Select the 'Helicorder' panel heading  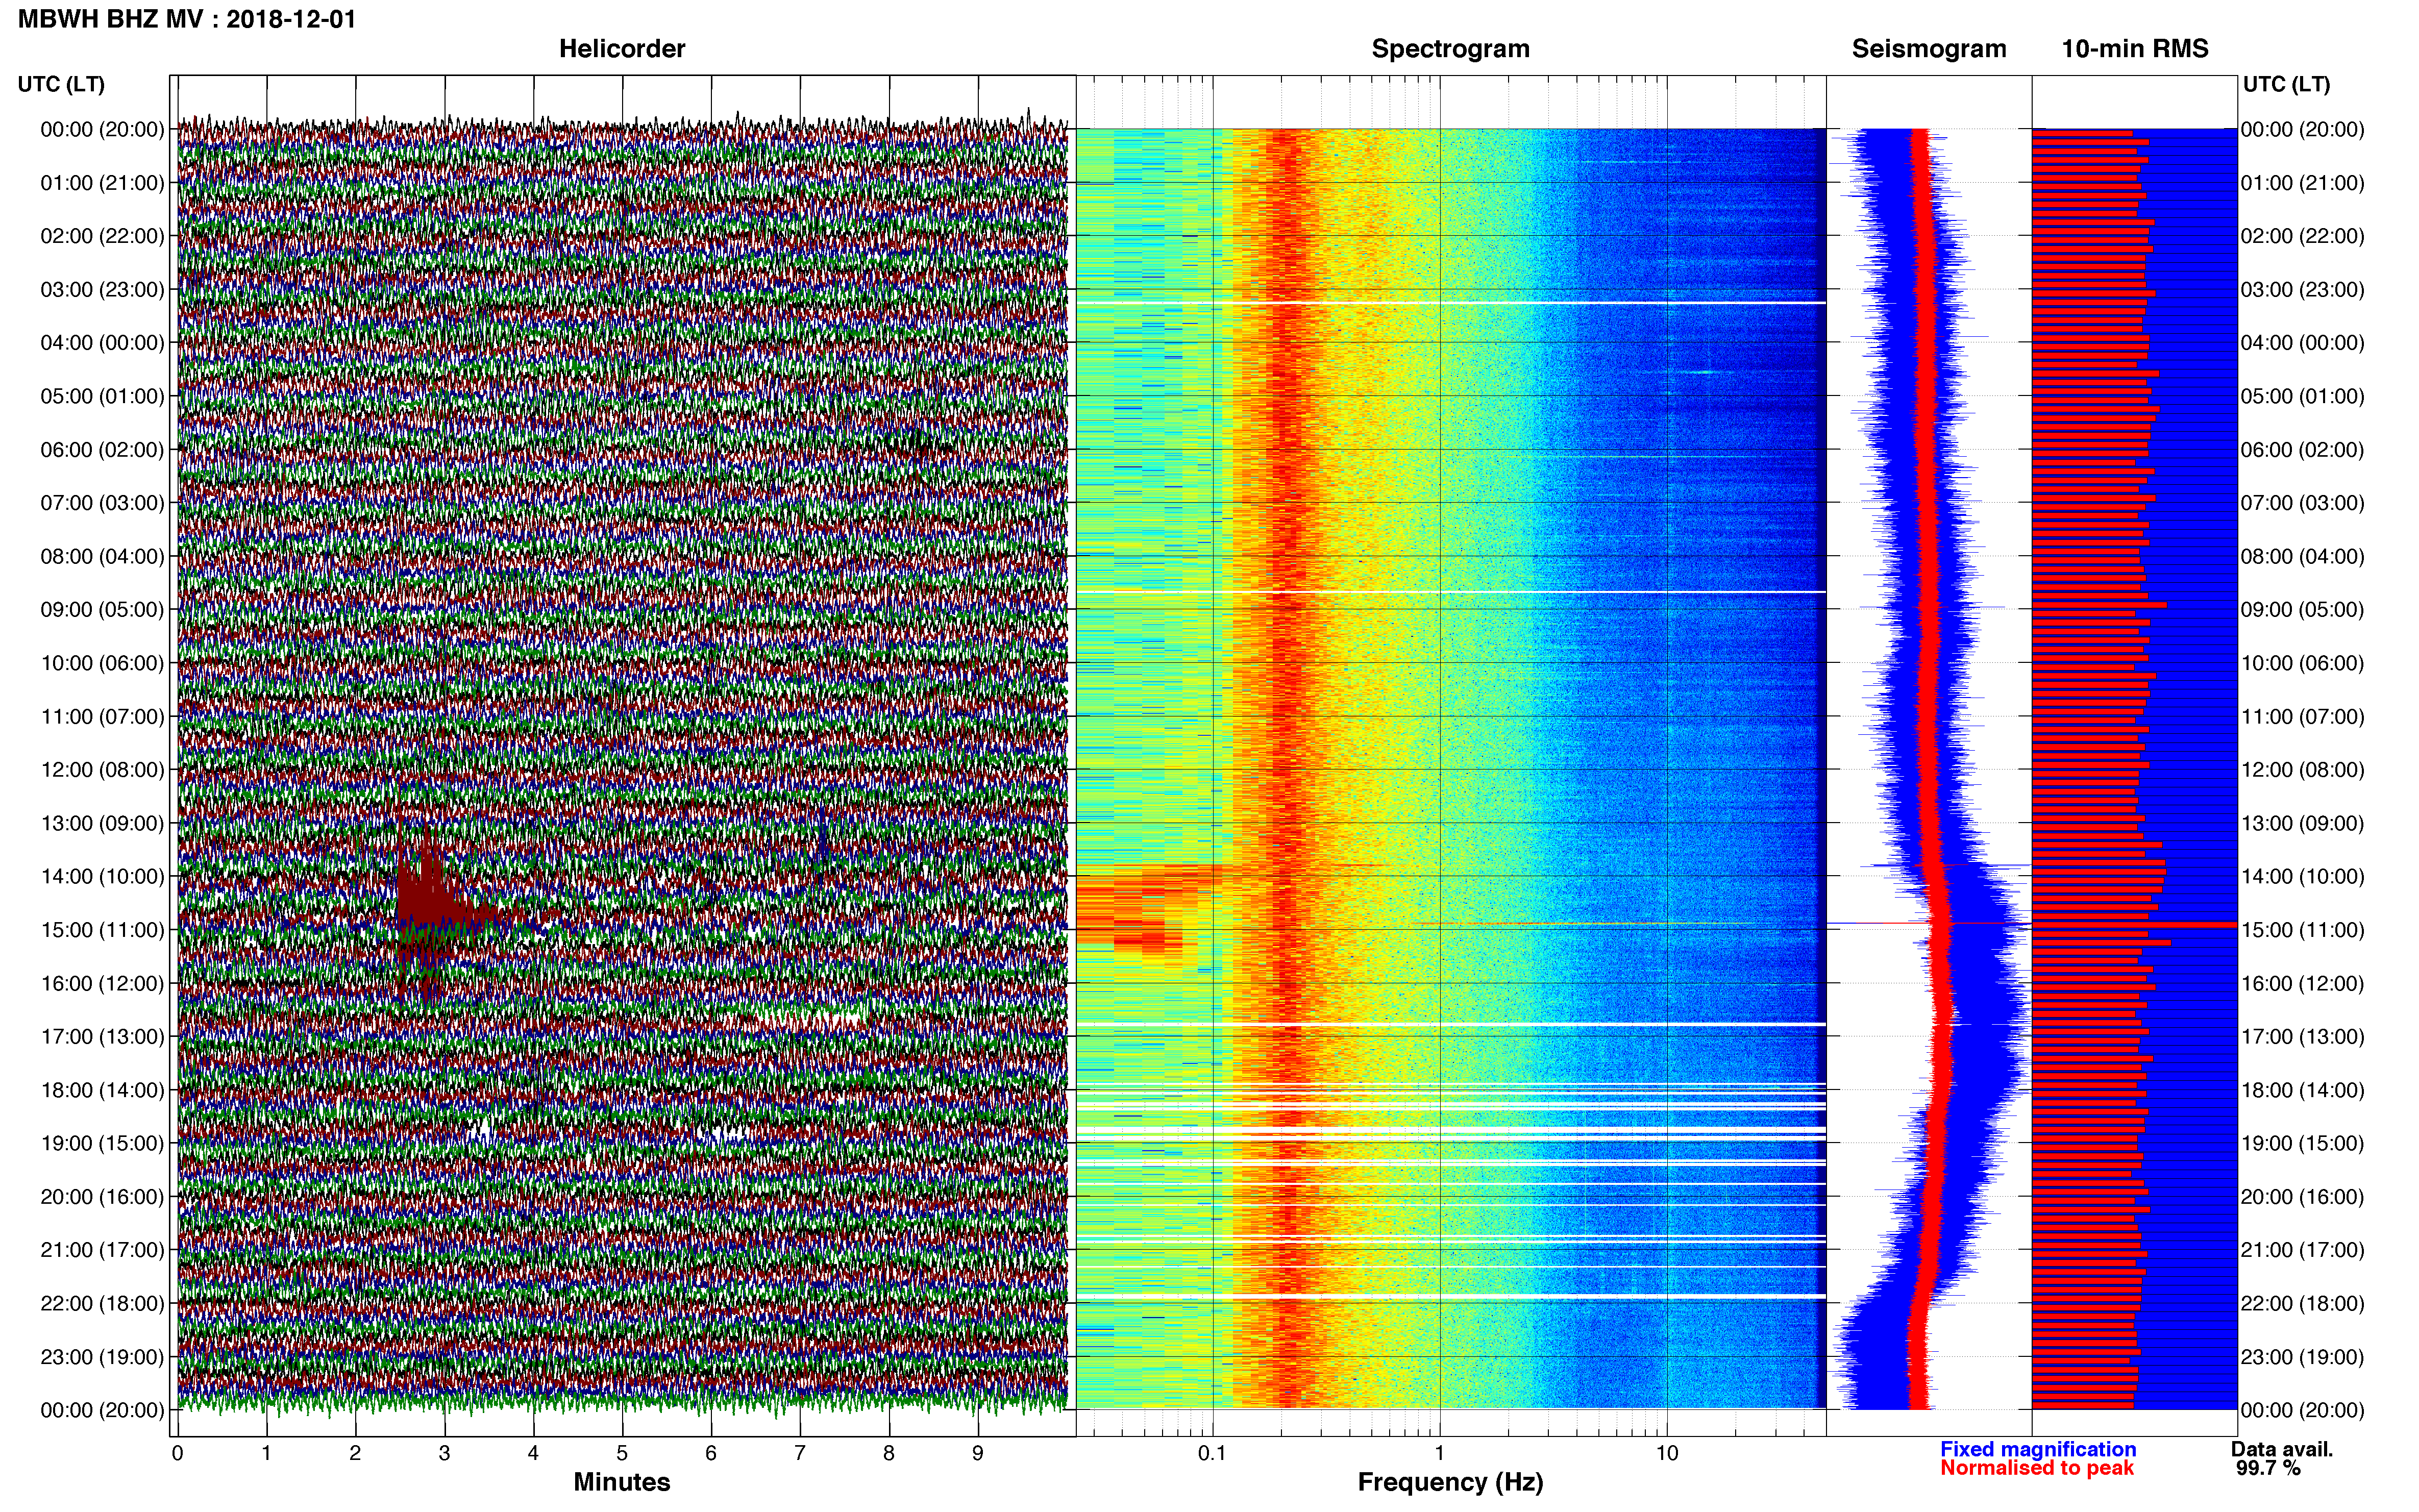[622, 49]
